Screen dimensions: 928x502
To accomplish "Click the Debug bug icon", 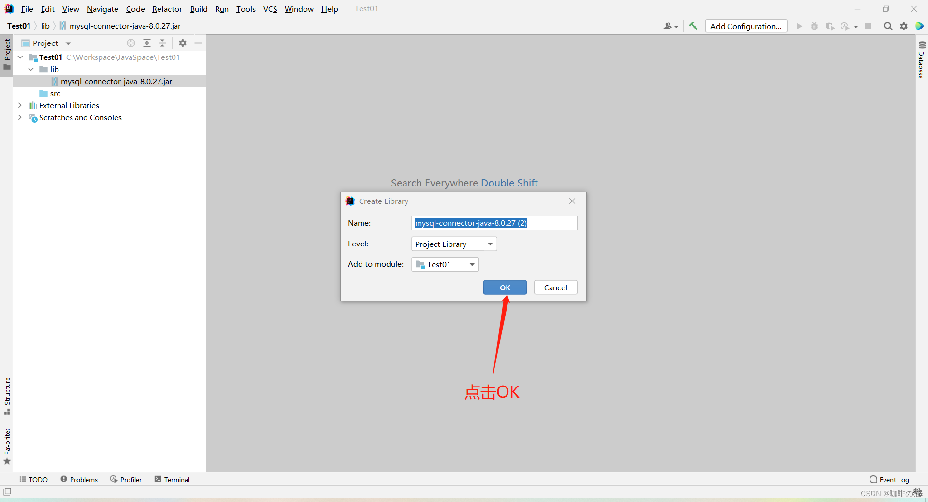I will [x=814, y=26].
